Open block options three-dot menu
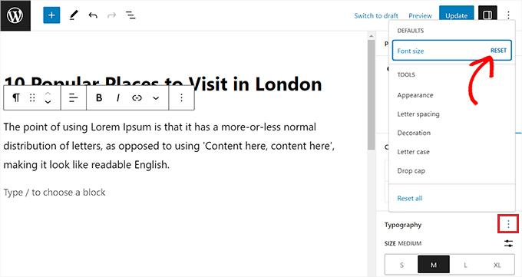The height and width of the screenshot is (277, 522). pos(181,98)
